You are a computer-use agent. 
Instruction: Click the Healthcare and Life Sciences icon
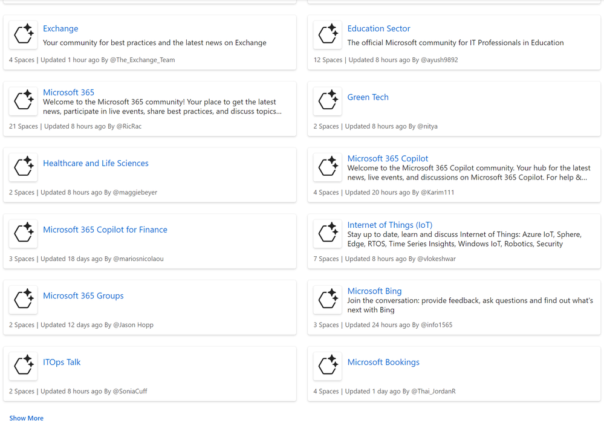pyautogui.click(x=24, y=167)
